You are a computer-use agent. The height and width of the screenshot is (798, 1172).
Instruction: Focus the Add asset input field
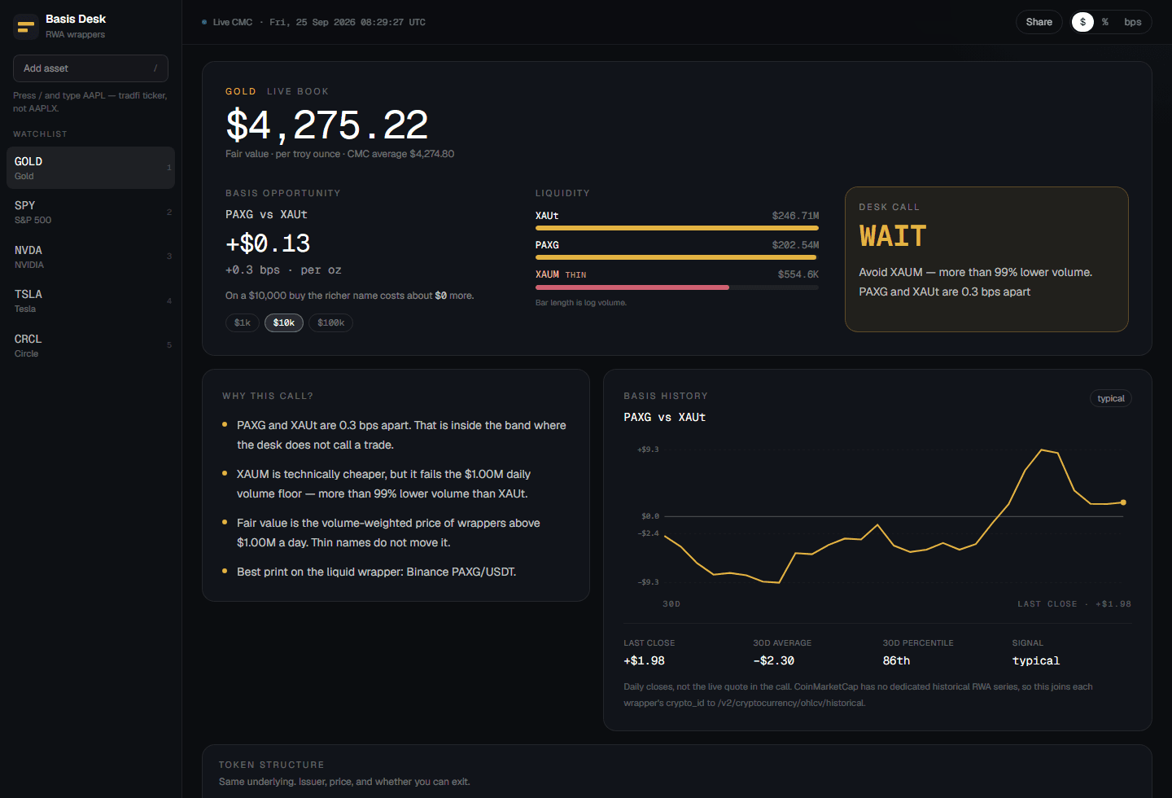click(x=90, y=68)
